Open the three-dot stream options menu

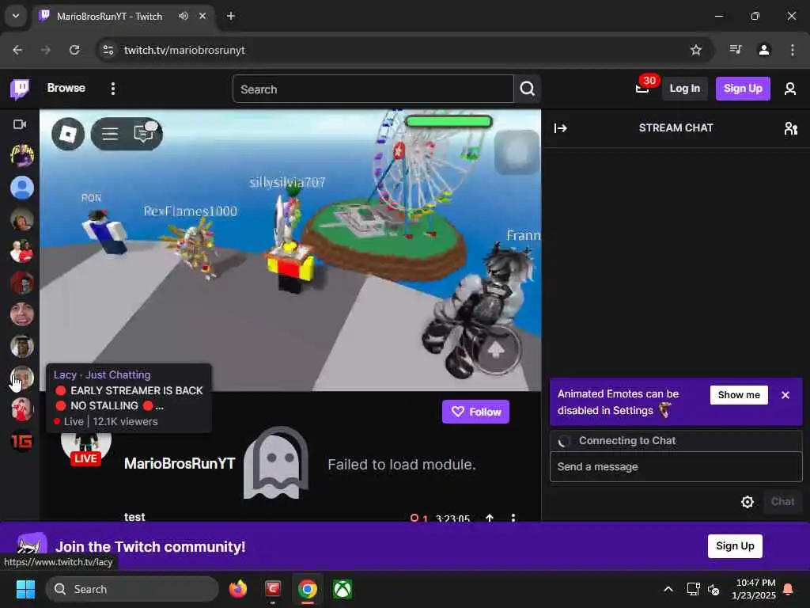click(513, 518)
